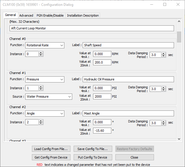Viewport: 185px width, 167px height.
Task: Select the Installation Description tab
Action: tap(83, 15)
